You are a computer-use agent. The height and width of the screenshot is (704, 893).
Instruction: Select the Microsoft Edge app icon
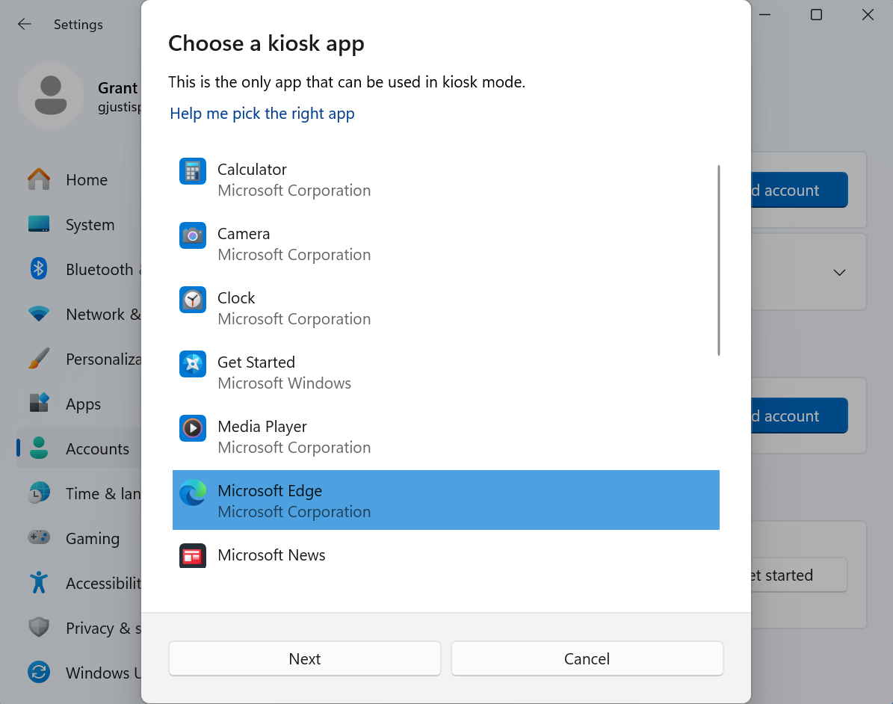coord(193,493)
